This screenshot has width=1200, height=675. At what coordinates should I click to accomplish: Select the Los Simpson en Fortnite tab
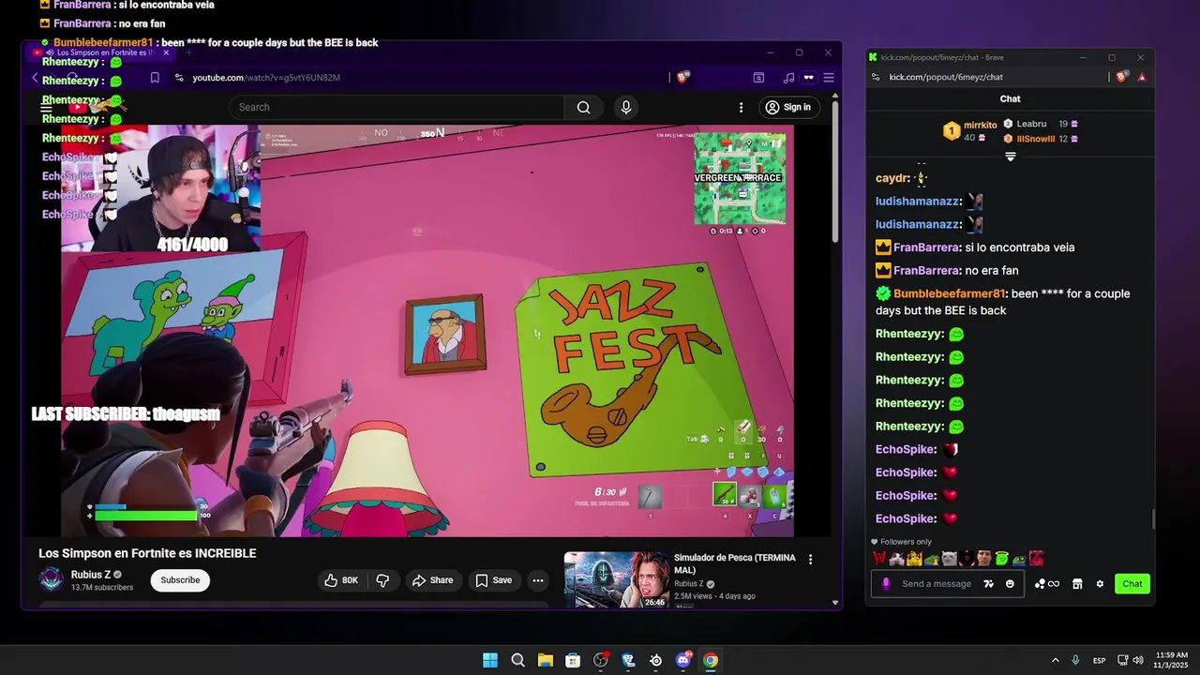pyautogui.click(x=103, y=52)
